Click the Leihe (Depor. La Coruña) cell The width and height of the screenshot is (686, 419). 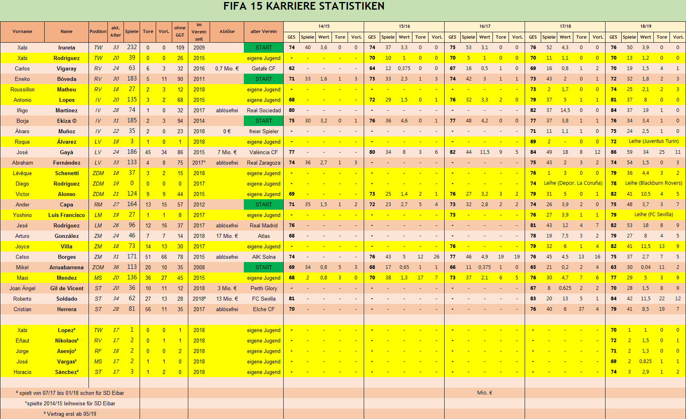(573, 183)
